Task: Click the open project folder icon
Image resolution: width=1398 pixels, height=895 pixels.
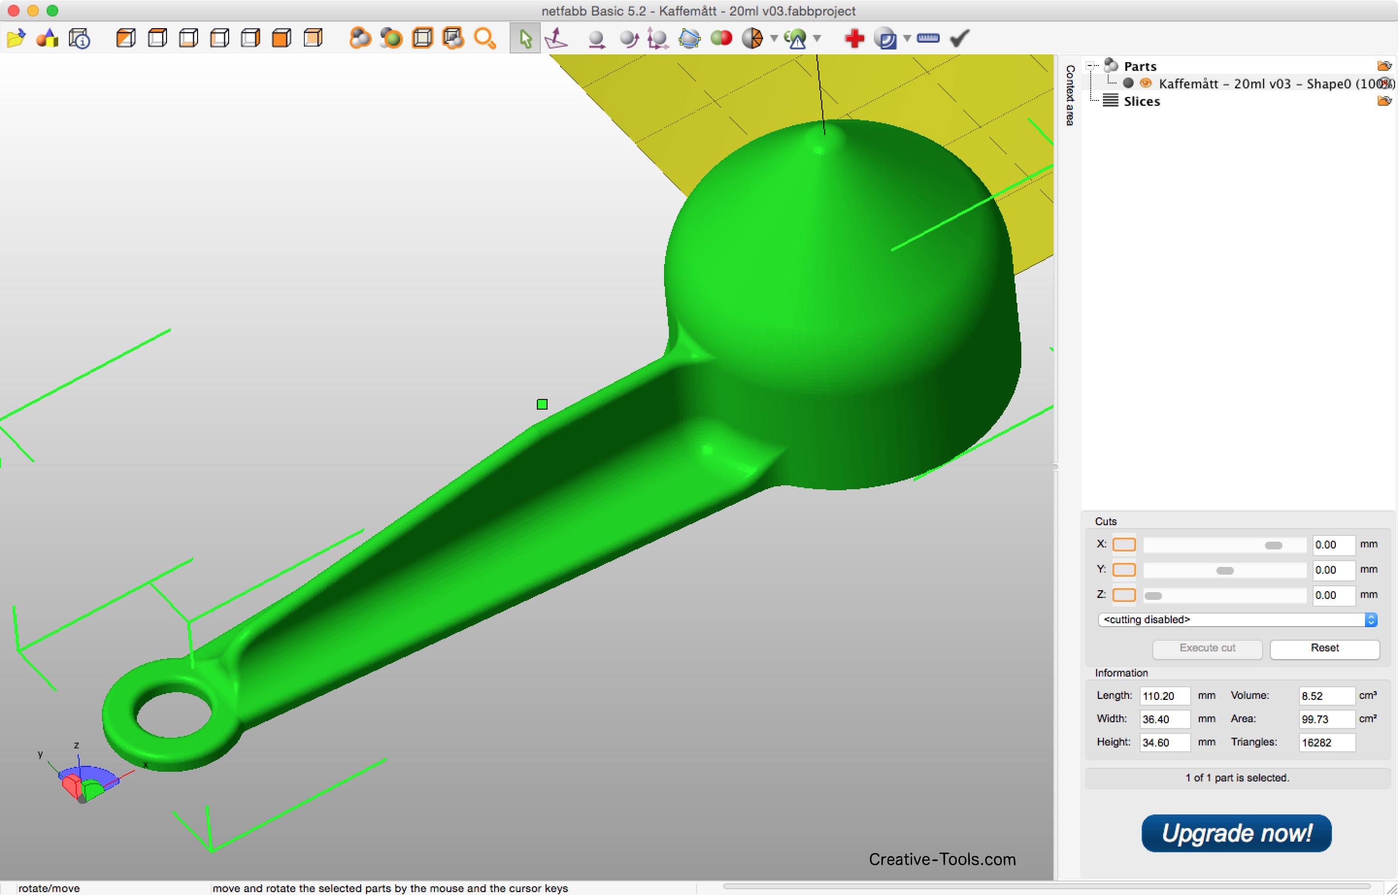Action: click(16, 39)
